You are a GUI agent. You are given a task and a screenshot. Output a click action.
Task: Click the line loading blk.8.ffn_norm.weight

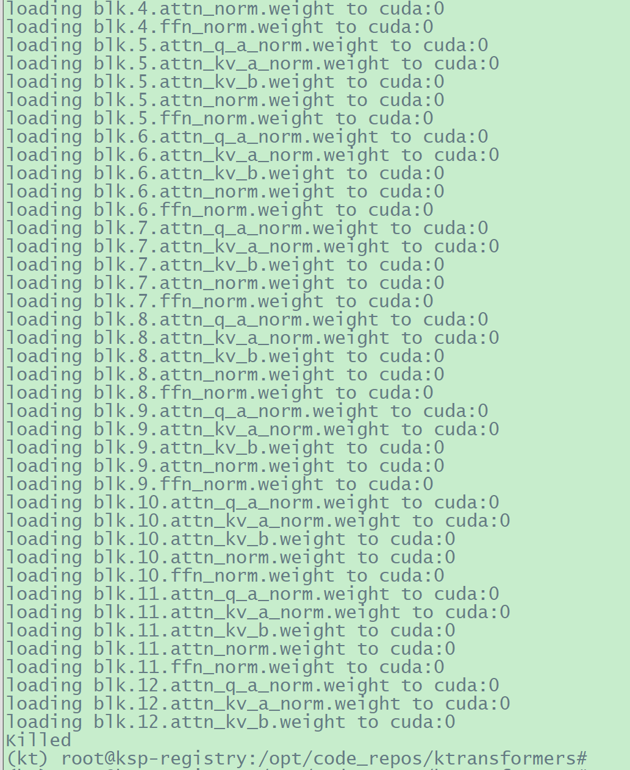pyautogui.click(x=220, y=393)
